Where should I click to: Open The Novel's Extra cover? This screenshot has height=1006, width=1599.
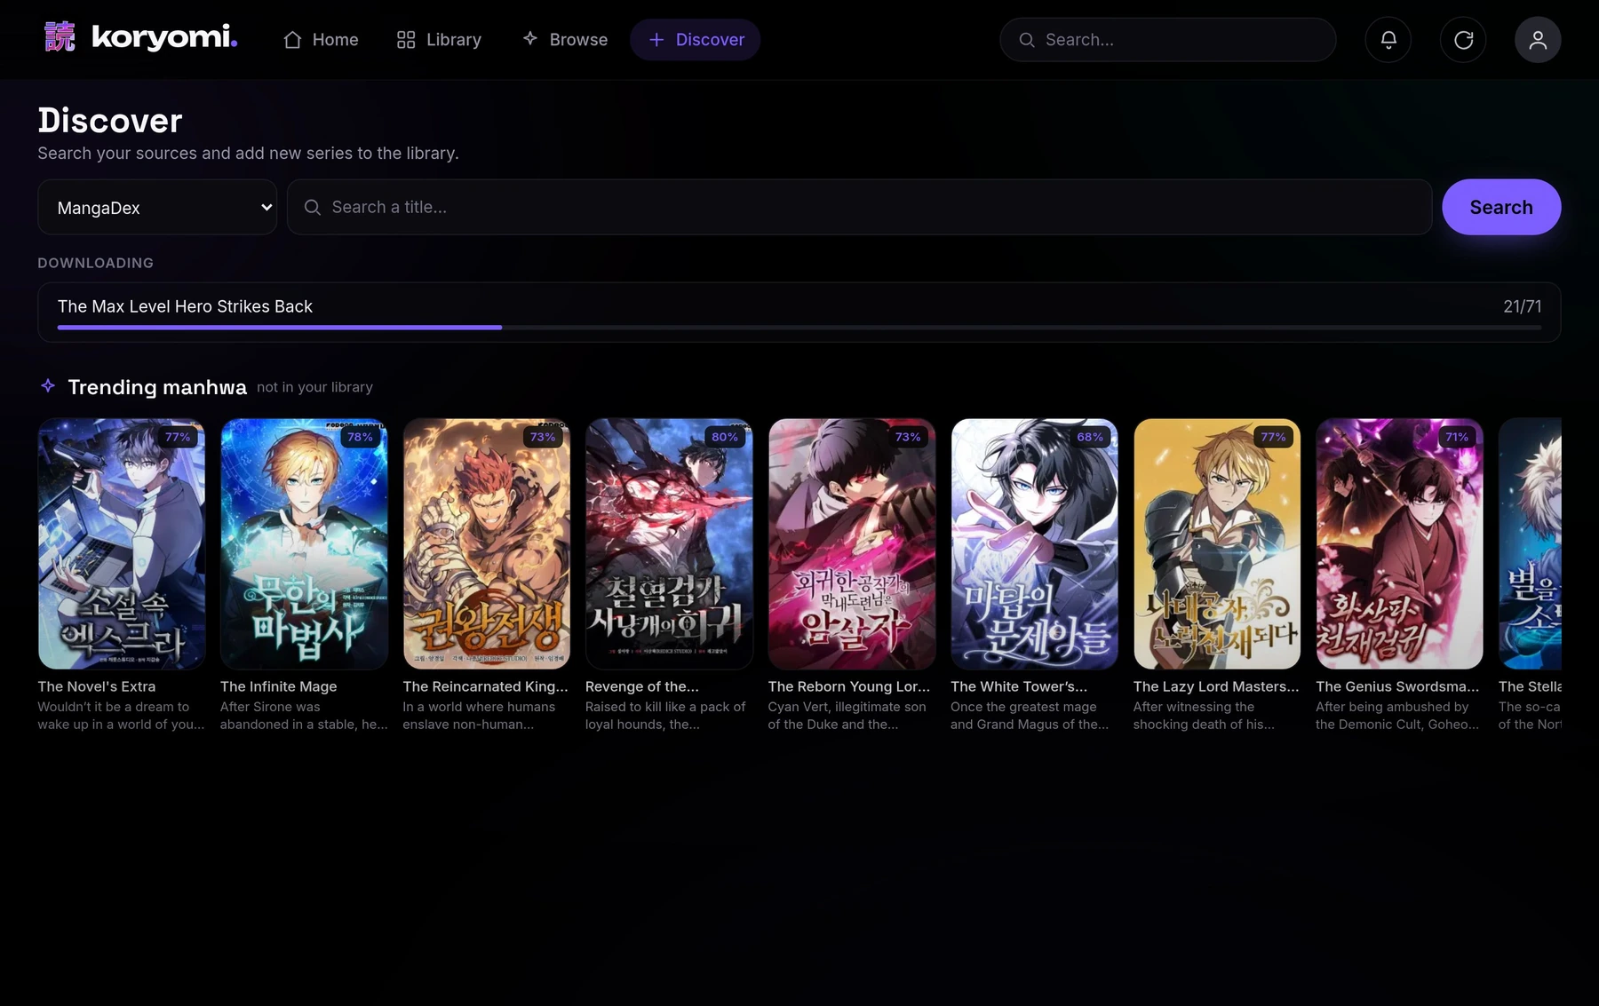coord(122,543)
